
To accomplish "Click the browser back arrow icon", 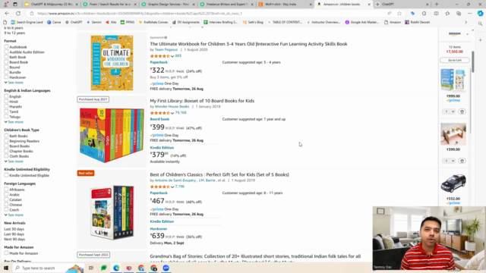I will (x=7, y=14).
